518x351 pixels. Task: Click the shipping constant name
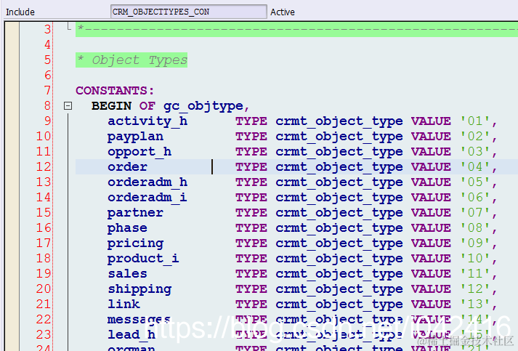coord(139,289)
